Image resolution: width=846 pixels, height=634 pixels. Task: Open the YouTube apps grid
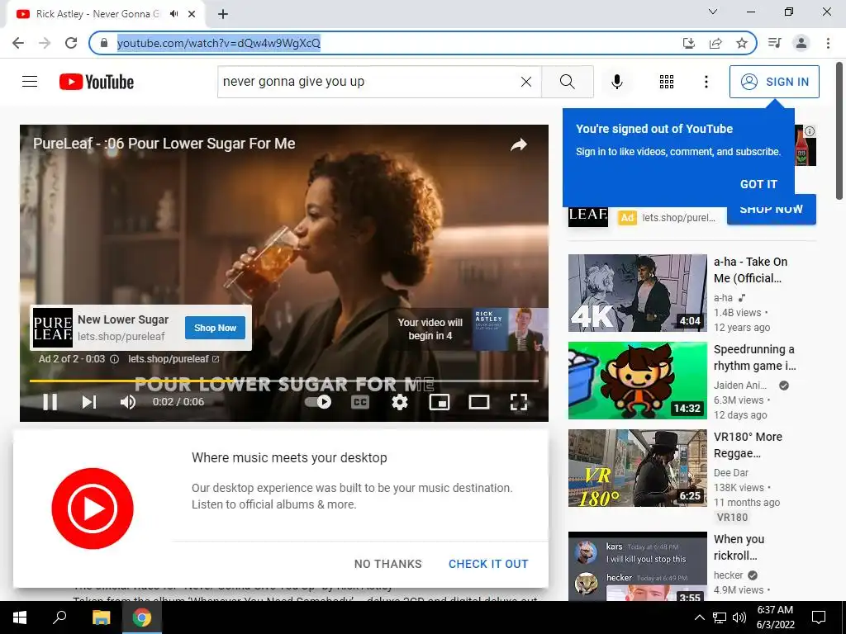pyautogui.click(x=667, y=82)
